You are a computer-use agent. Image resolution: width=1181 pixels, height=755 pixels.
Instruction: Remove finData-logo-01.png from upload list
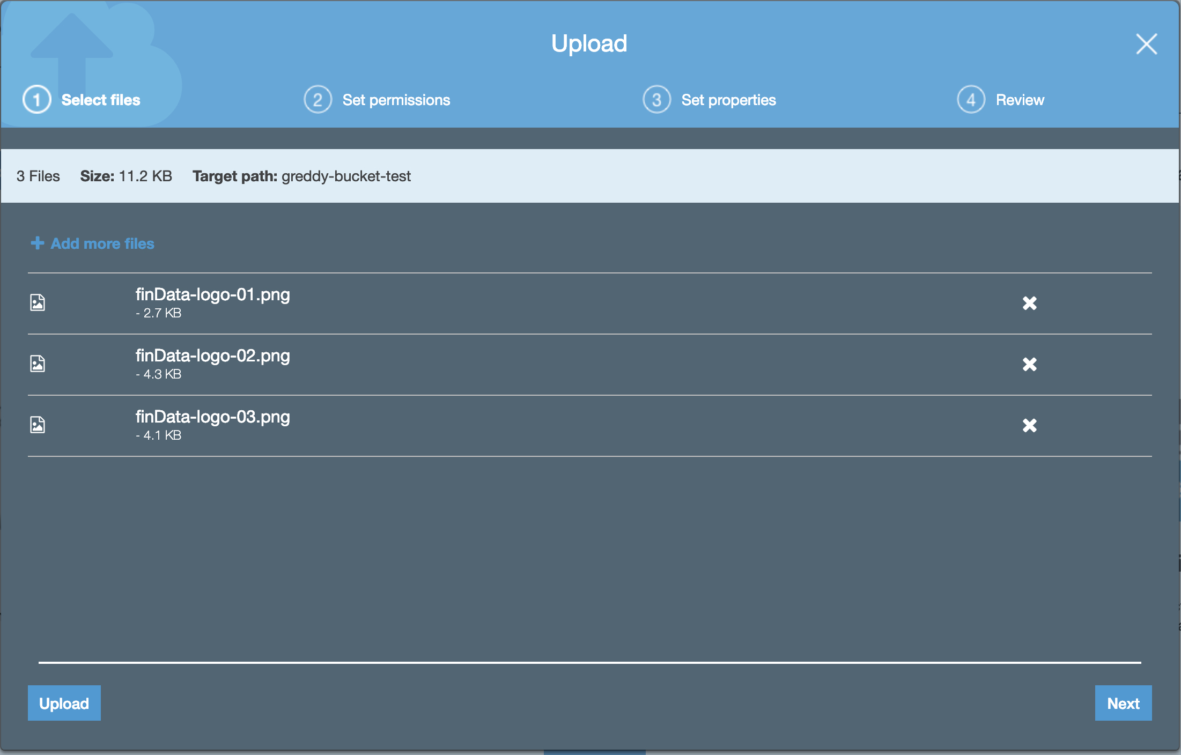[1029, 304]
